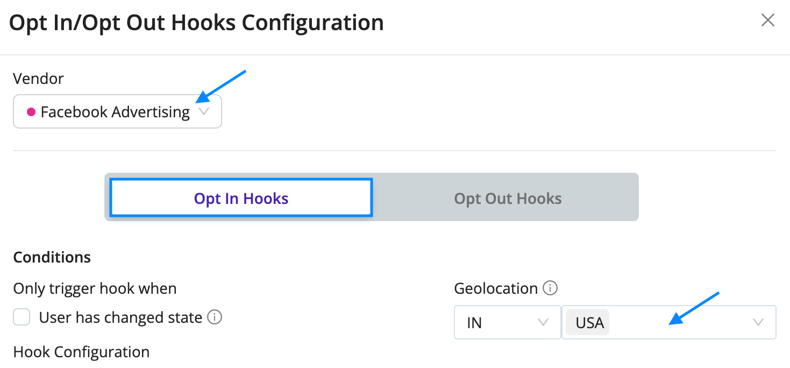Image resolution: width=790 pixels, height=368 pixels.
Task: Enable the User has changed state checkbox
Action: pos(22,317)
